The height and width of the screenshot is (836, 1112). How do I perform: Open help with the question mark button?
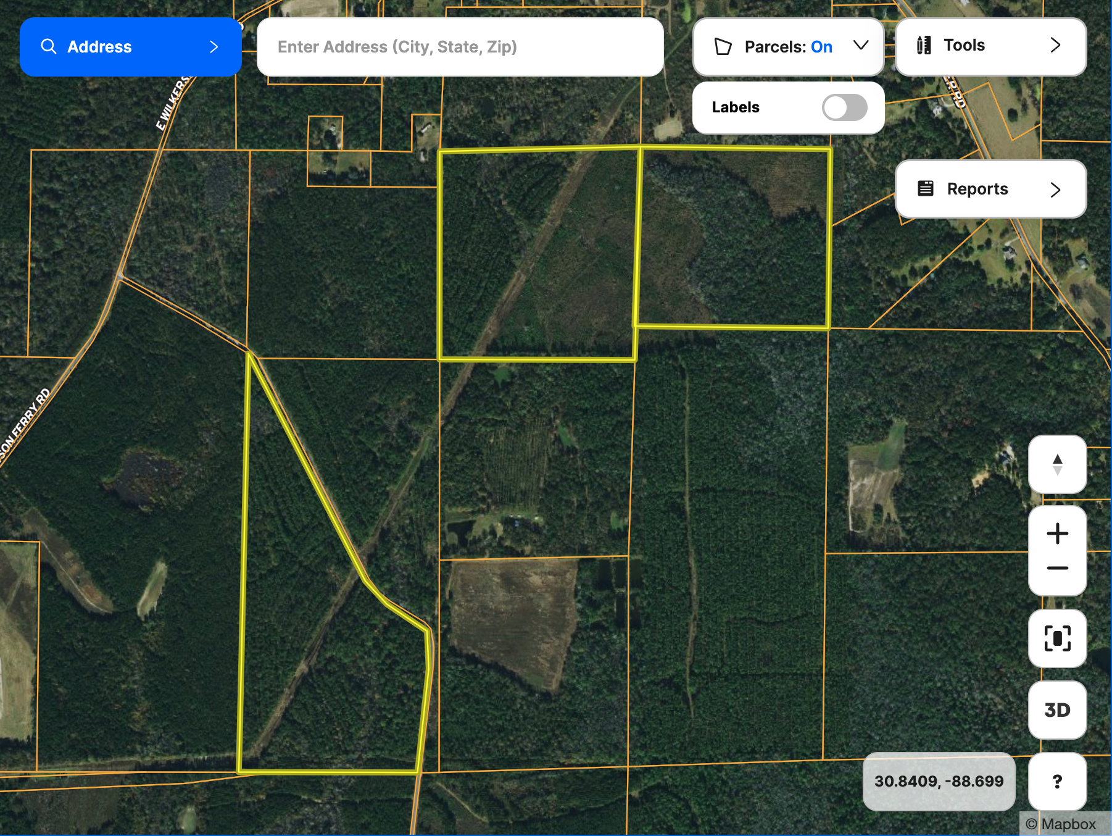click(1057, 782)
